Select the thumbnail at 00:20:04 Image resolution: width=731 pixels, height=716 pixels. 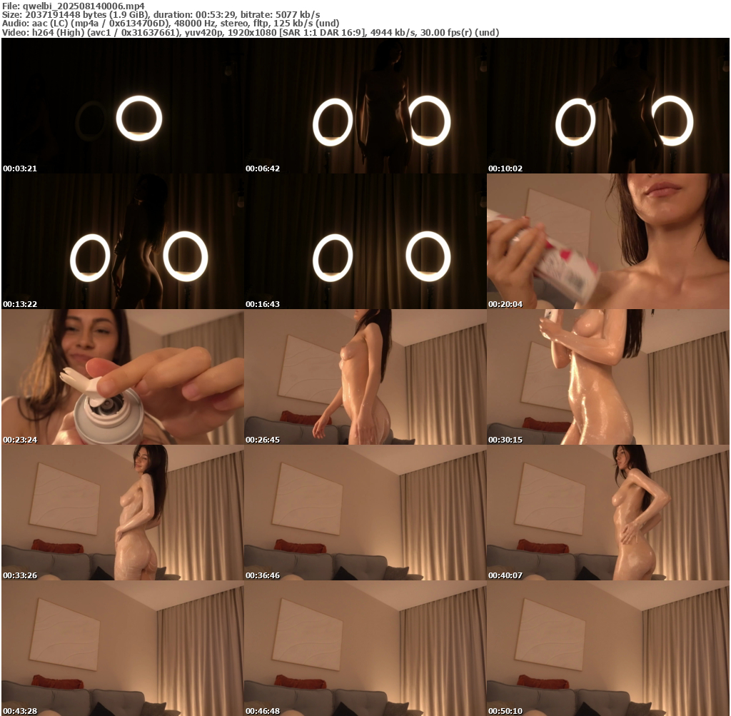(x=608, y=241)
